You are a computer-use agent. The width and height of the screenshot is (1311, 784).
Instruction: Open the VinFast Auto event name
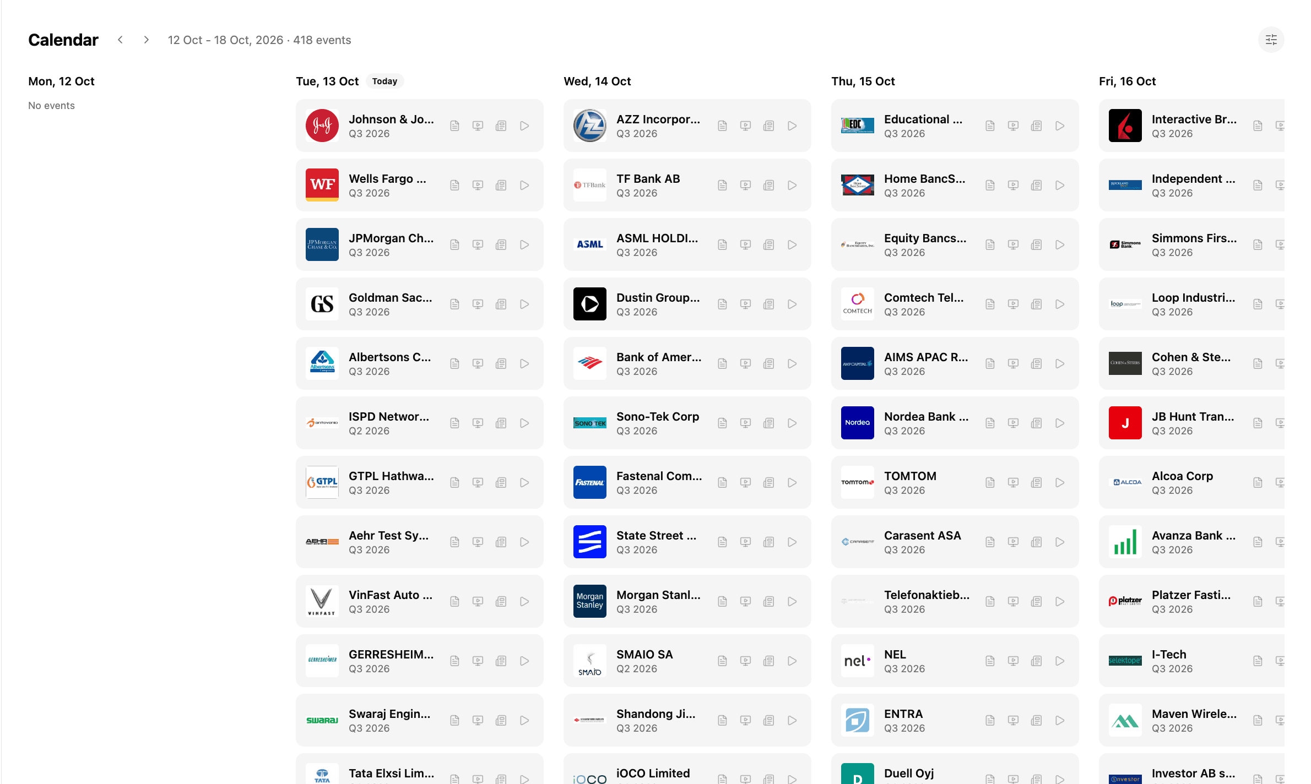pyautogui.click(x=391, y=595)
